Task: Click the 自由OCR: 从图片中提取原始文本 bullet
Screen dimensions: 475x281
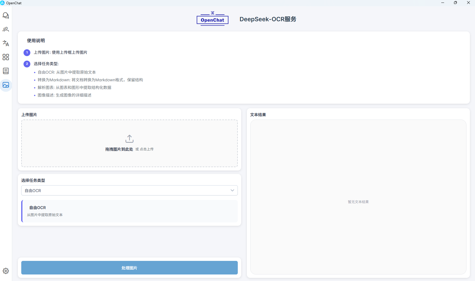Action: 67,72
